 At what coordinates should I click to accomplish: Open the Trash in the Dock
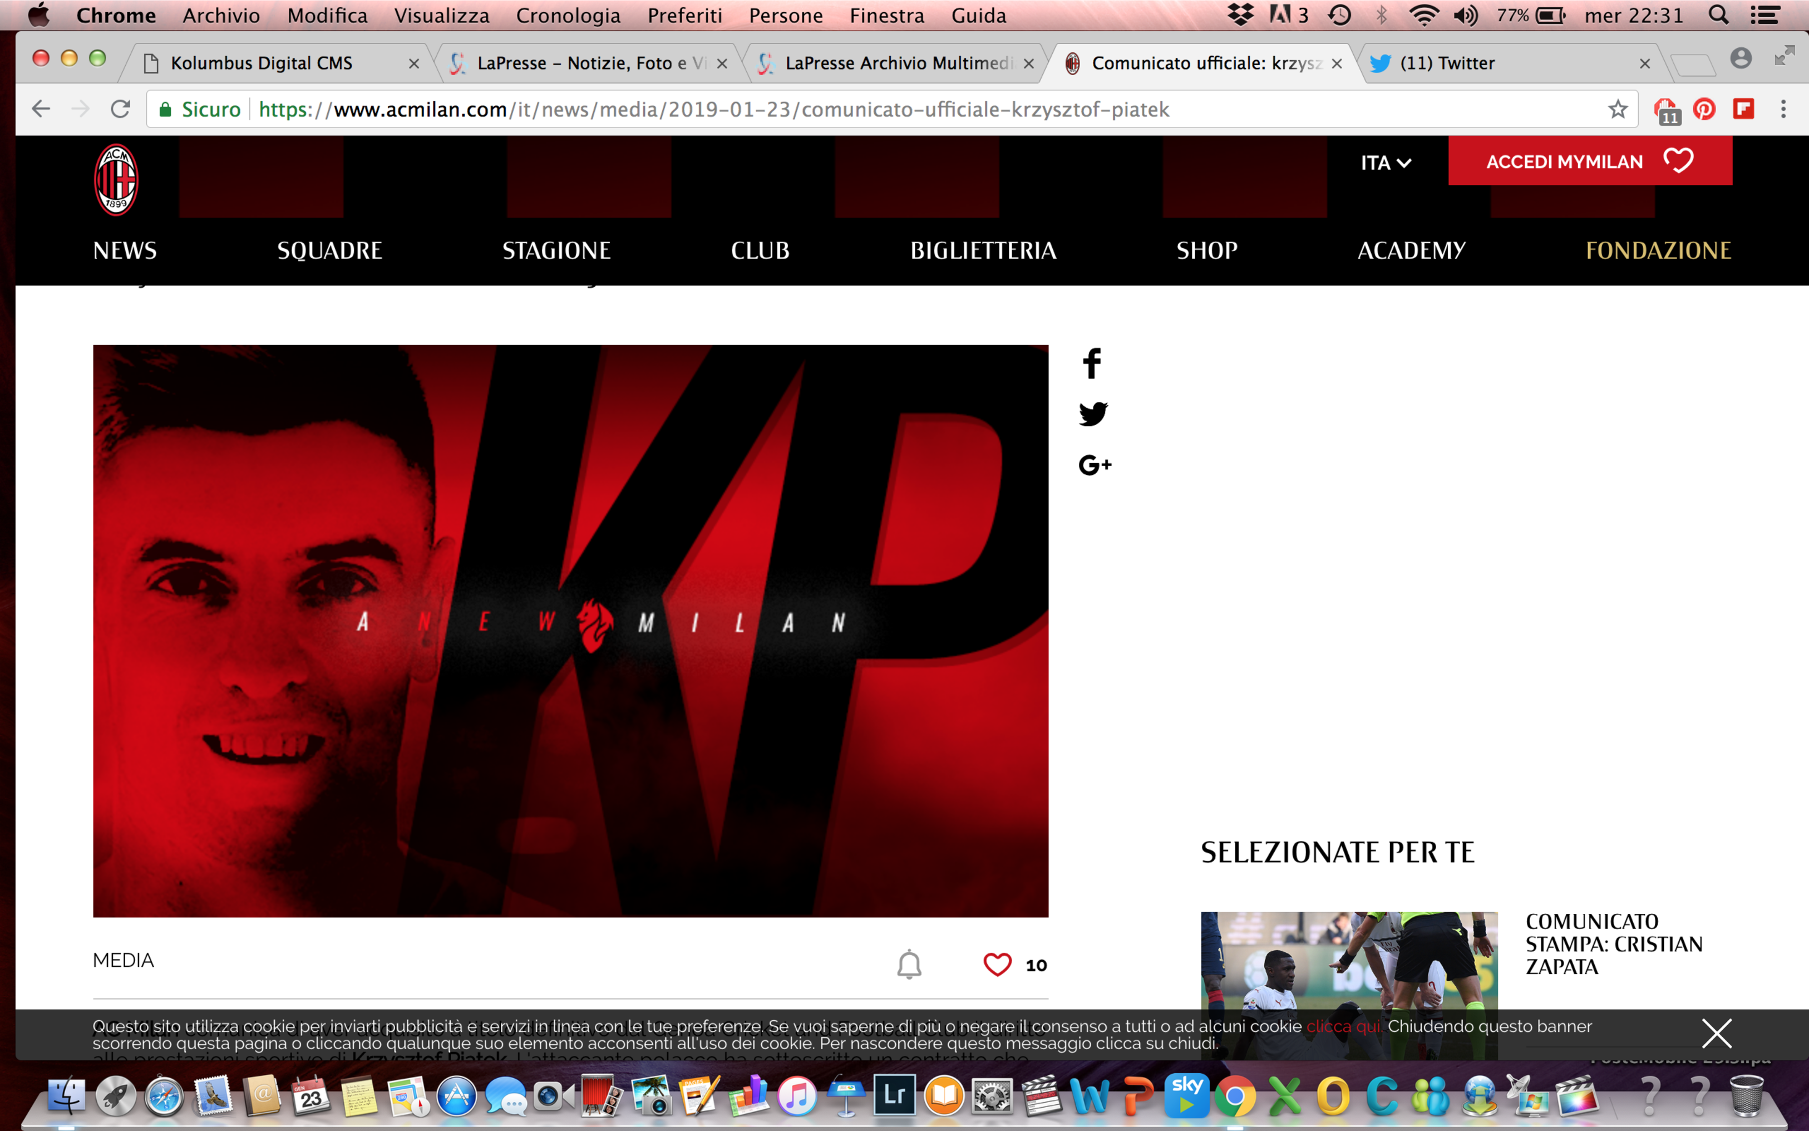[1747, 1096]
